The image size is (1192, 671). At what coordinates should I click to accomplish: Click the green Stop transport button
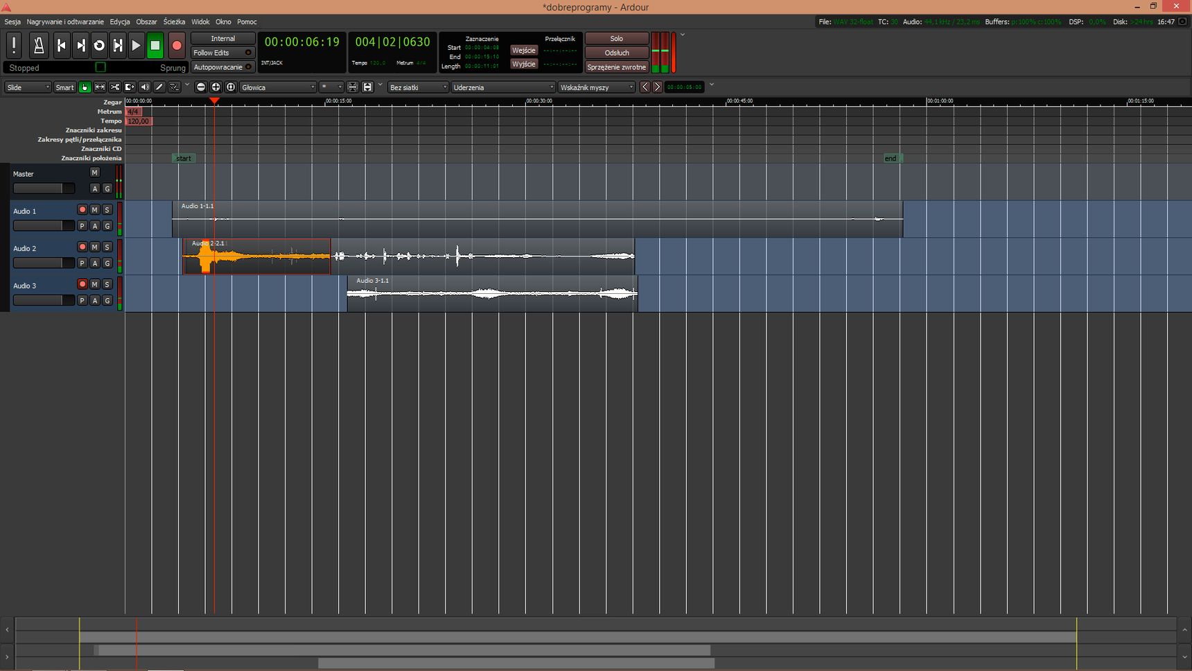tap(155, 45)
